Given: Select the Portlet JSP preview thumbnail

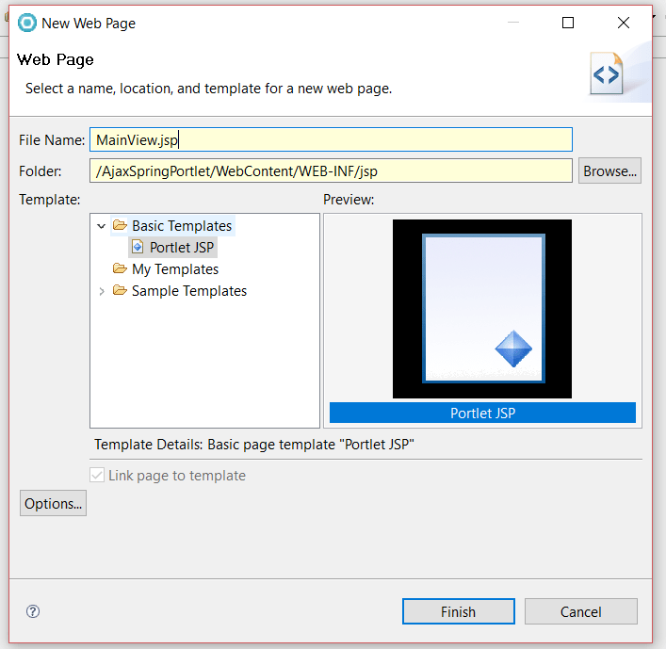Looking at the screenshot, I should tap(482, 311).
